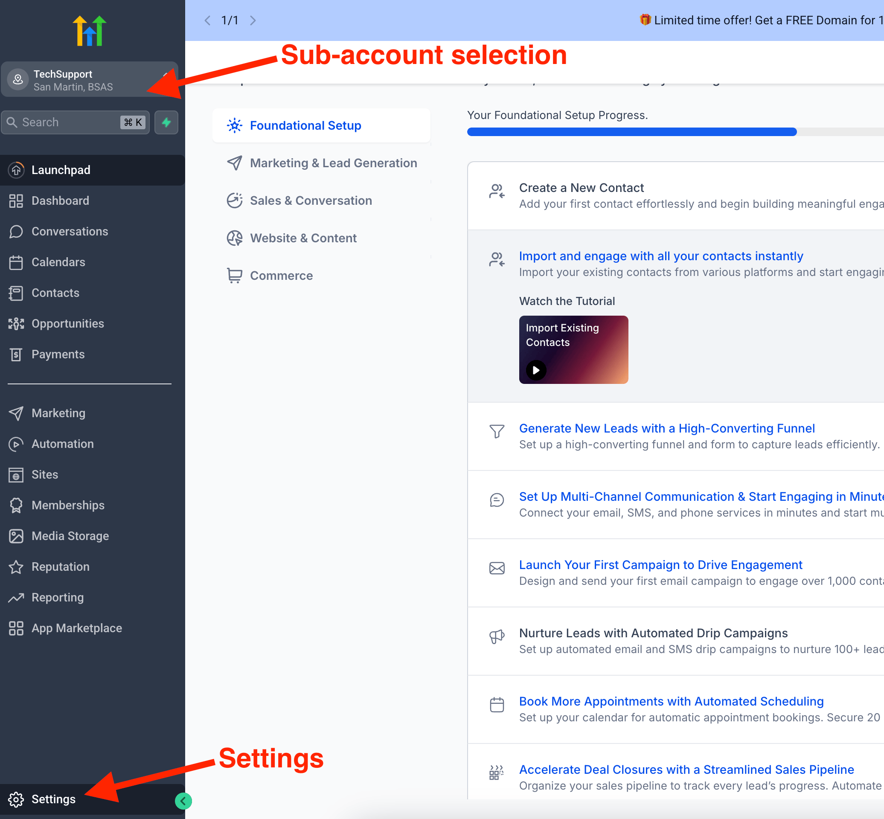
Task: Play the Import Existing Contacts tutorial
Action: (536, 370)
